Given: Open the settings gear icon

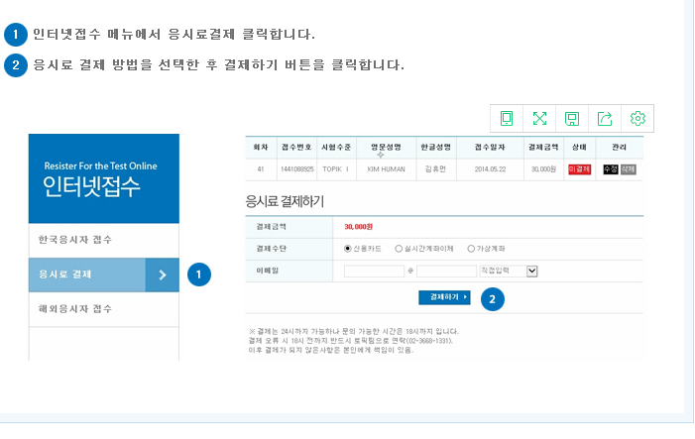Looking at the screenshot, I should click(637, 119).
